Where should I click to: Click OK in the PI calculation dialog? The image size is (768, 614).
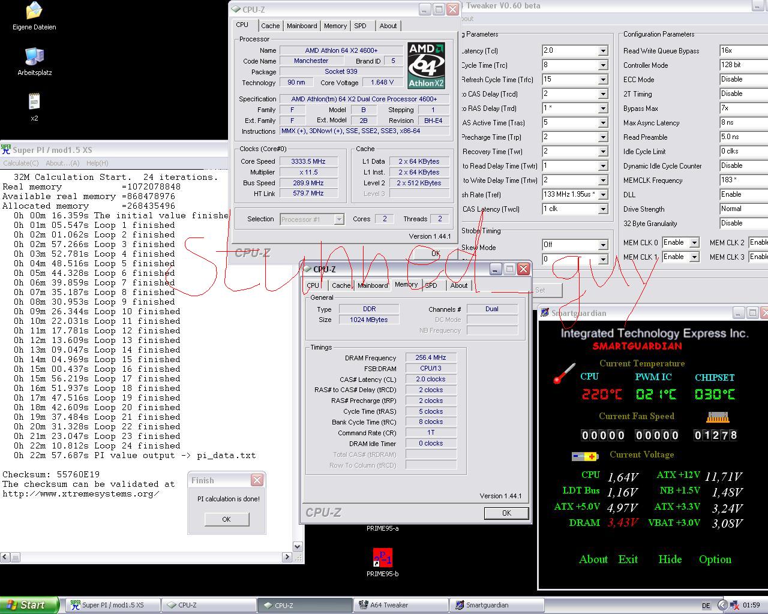(x=226, y=519)
